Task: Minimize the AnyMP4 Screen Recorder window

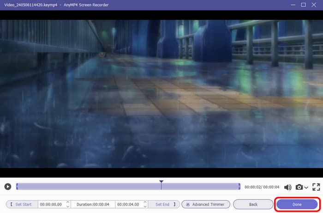Action: [x=293, y=5]
